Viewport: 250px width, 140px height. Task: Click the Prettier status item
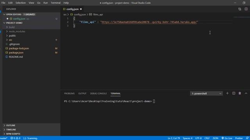(x=239, y=138)
